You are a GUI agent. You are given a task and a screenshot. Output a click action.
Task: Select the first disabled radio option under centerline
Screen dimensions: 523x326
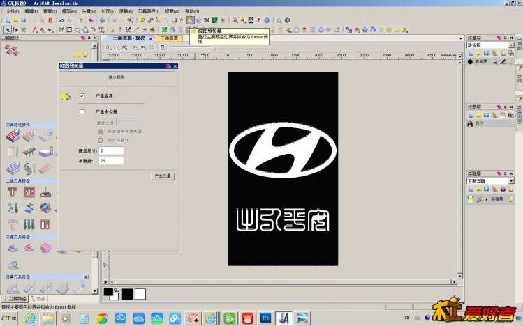100,132
